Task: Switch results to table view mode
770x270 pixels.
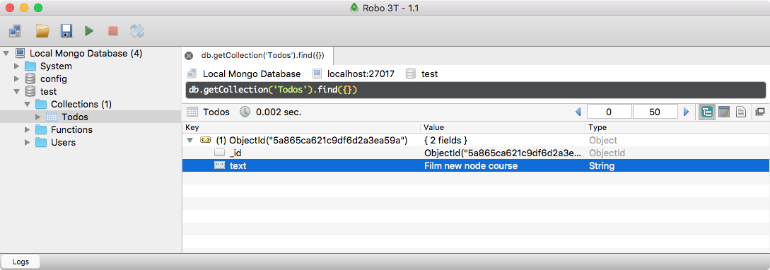Action: tap(724, 112)
